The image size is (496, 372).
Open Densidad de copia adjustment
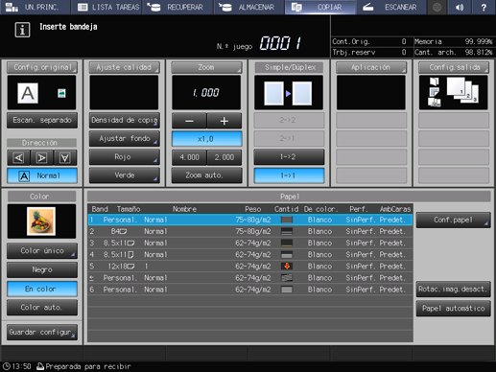(x=124, y=121)
